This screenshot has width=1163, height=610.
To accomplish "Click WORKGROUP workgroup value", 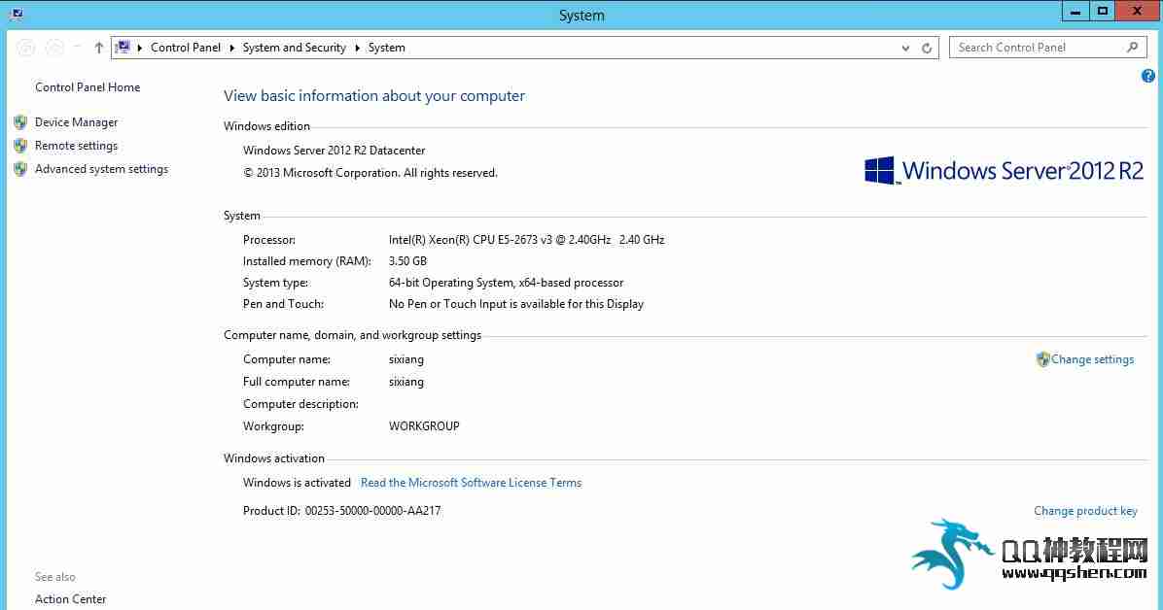I will 424,426.
